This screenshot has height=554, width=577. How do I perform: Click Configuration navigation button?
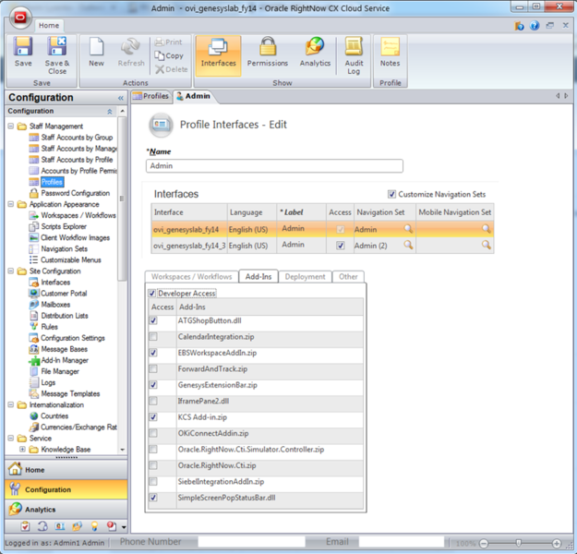pyautogui.click(x=66, y=489)
